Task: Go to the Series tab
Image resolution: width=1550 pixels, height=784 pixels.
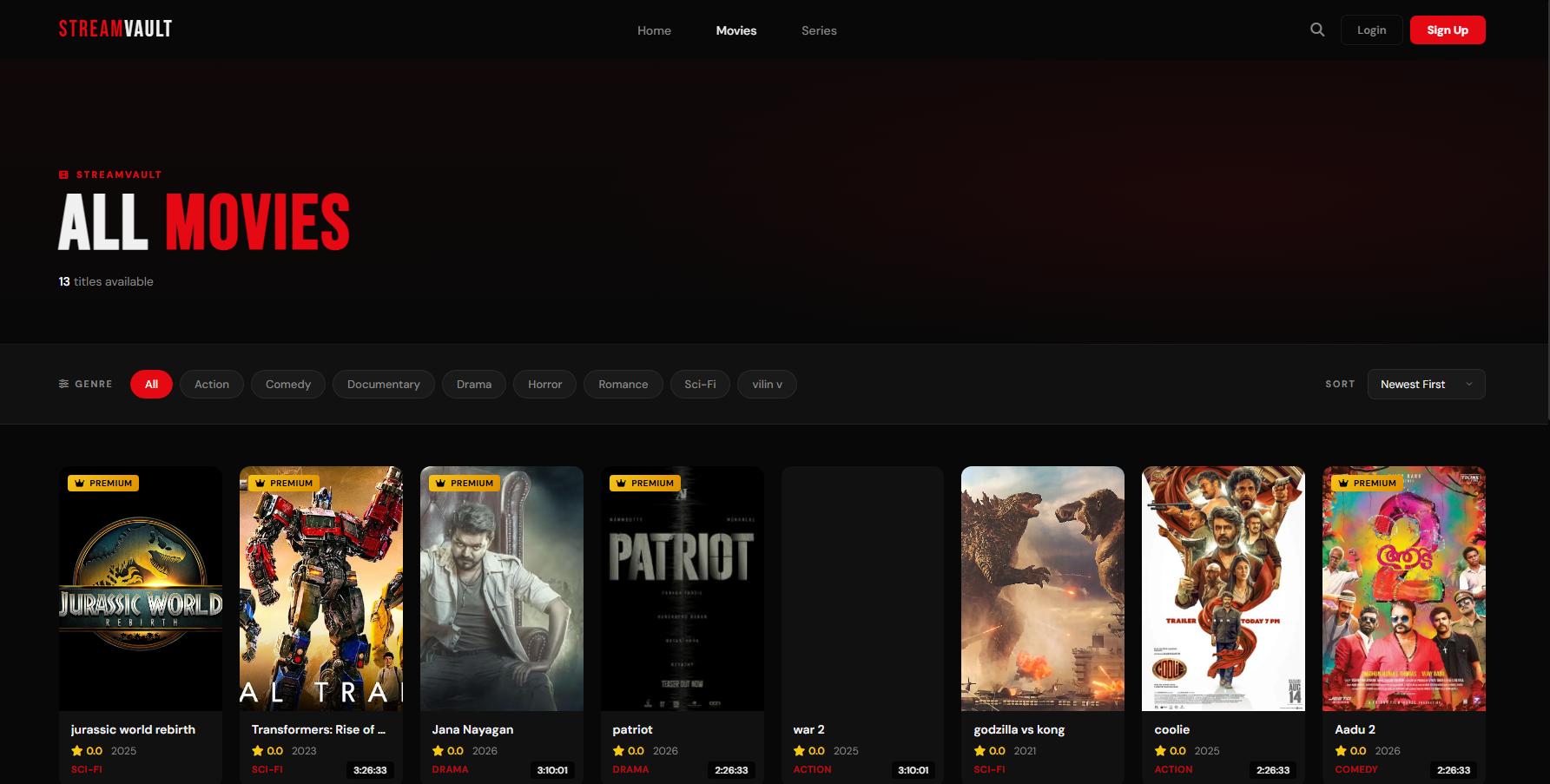Action: coord(818,30)
